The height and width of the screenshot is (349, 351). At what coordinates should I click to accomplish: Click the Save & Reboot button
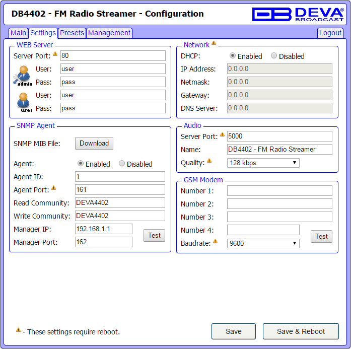[x=301, y=331]
